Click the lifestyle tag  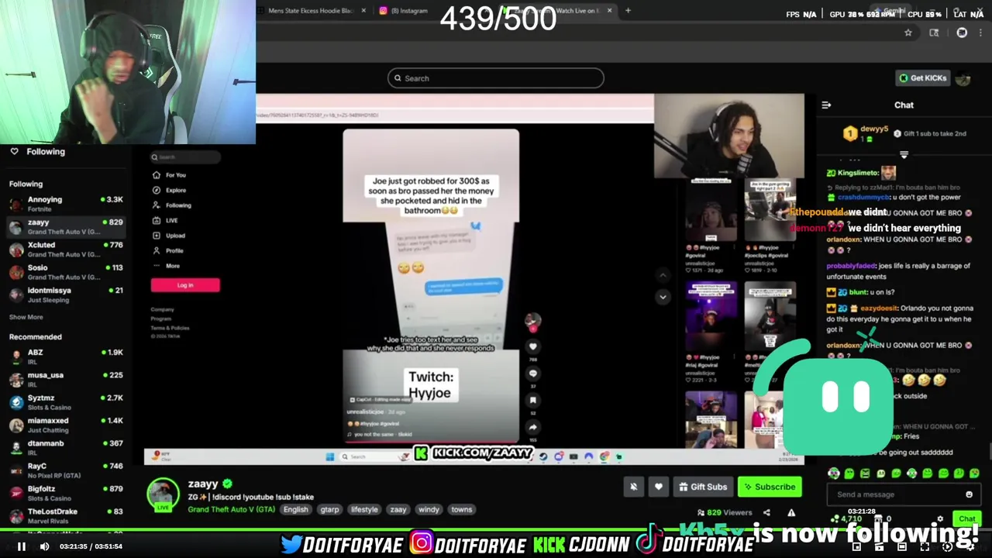[364, 509]
